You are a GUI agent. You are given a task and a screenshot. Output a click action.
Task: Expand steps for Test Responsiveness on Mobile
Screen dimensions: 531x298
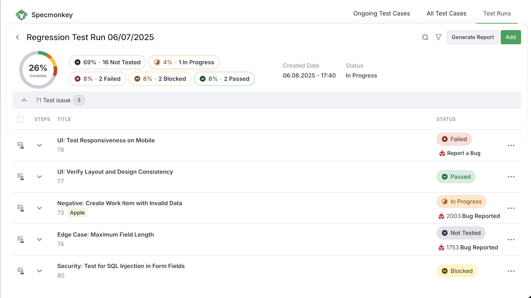(39, 145)
